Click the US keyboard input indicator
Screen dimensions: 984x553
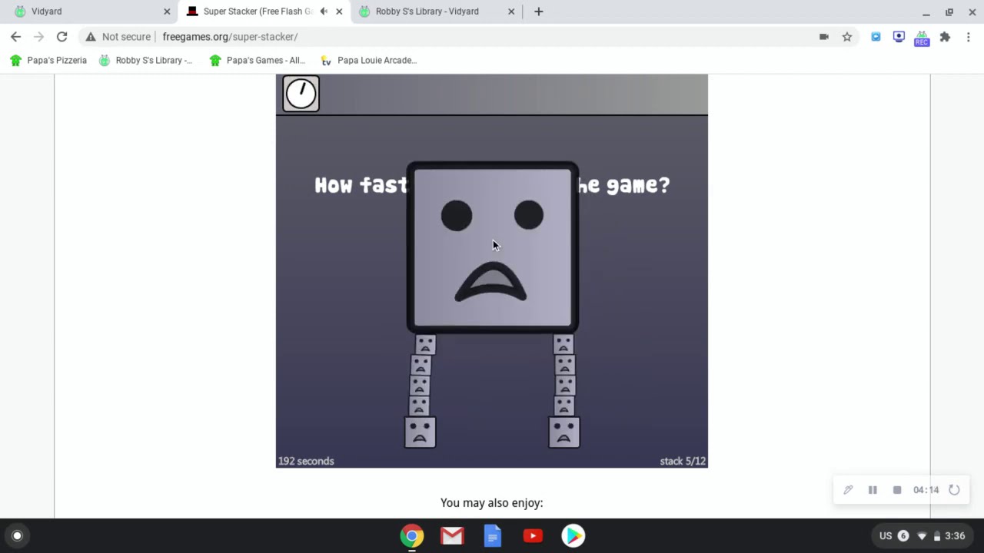pyautogui.click(x=886, y=536)
